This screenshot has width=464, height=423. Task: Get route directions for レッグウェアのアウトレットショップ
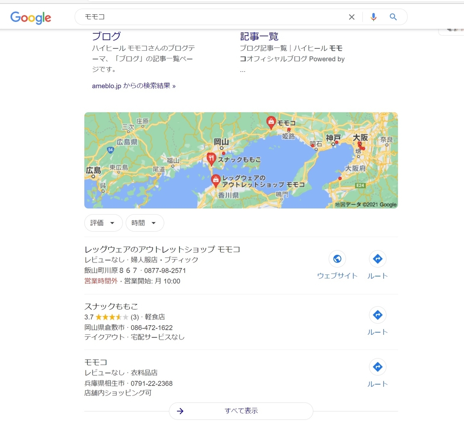coord(377,259)
